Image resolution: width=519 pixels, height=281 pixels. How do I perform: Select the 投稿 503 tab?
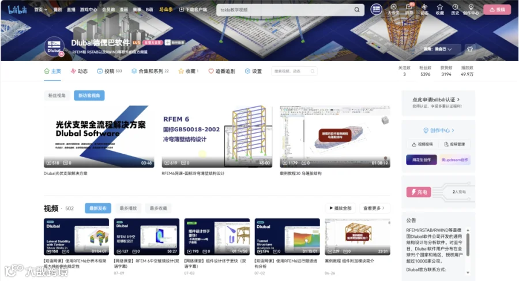109,71
